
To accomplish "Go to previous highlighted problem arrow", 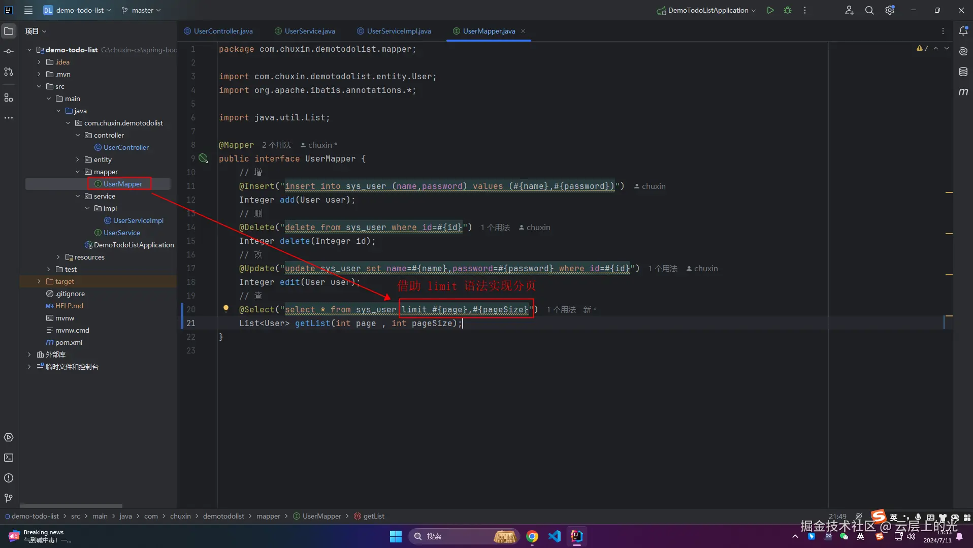I will pos(936,48).
